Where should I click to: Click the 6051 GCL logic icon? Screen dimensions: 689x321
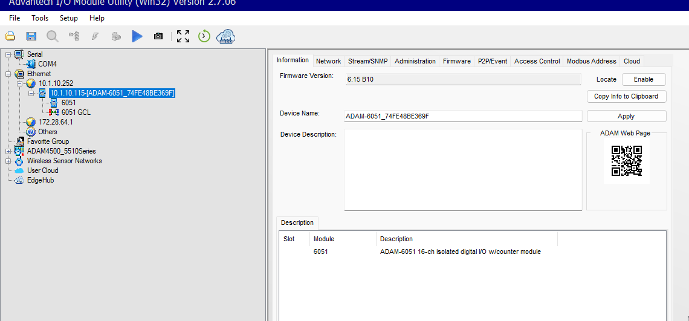54,112
